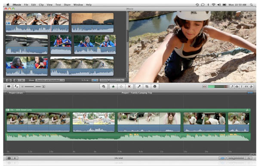Screen dimensions: 258x166
Task: Select the dirt trail event clip
Action: (x=82, y=66)
